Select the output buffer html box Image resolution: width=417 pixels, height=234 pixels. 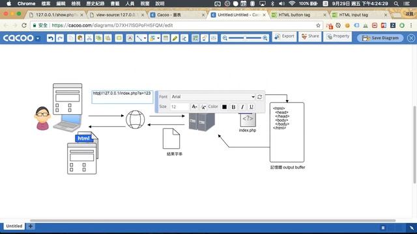287,132
